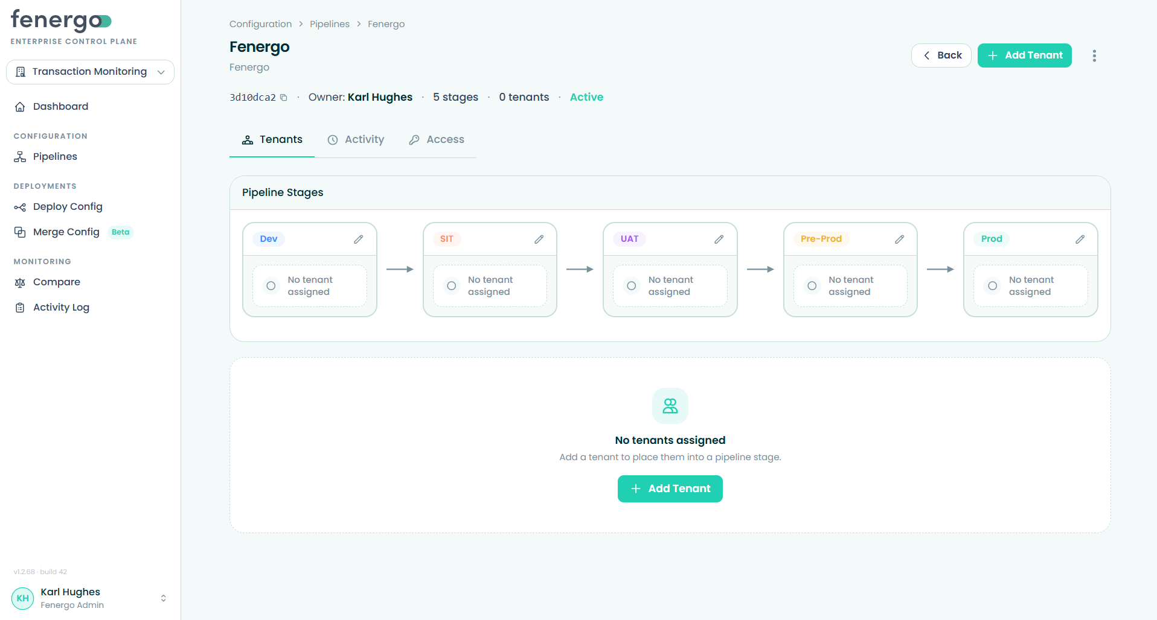Click the Back button
Image resolution: width=1157 pixels, height=620 pixels.
941,55
